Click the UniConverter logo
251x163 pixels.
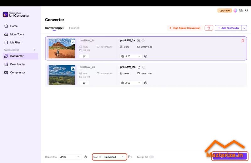pyautogui.click(x=16, y=14)
